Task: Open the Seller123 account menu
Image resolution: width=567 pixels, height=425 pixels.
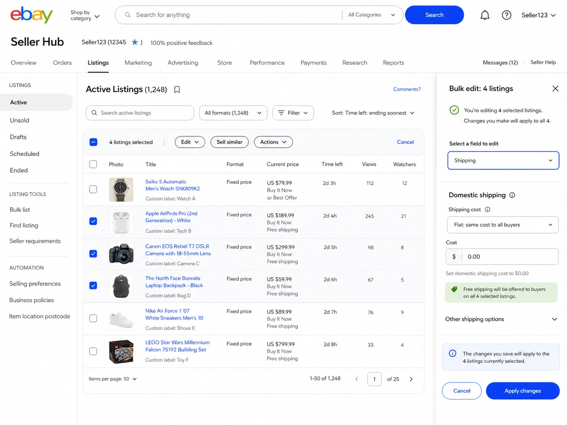Action: tap(538, 15)
